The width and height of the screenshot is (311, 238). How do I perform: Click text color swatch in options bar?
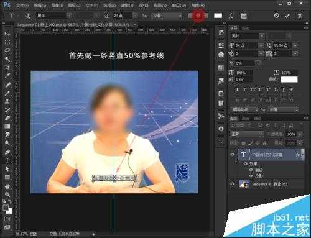click(218, 16)
